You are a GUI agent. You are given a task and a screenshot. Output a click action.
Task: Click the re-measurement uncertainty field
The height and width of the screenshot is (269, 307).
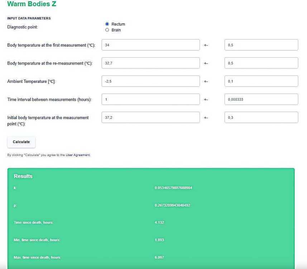[x=261, y=63]
